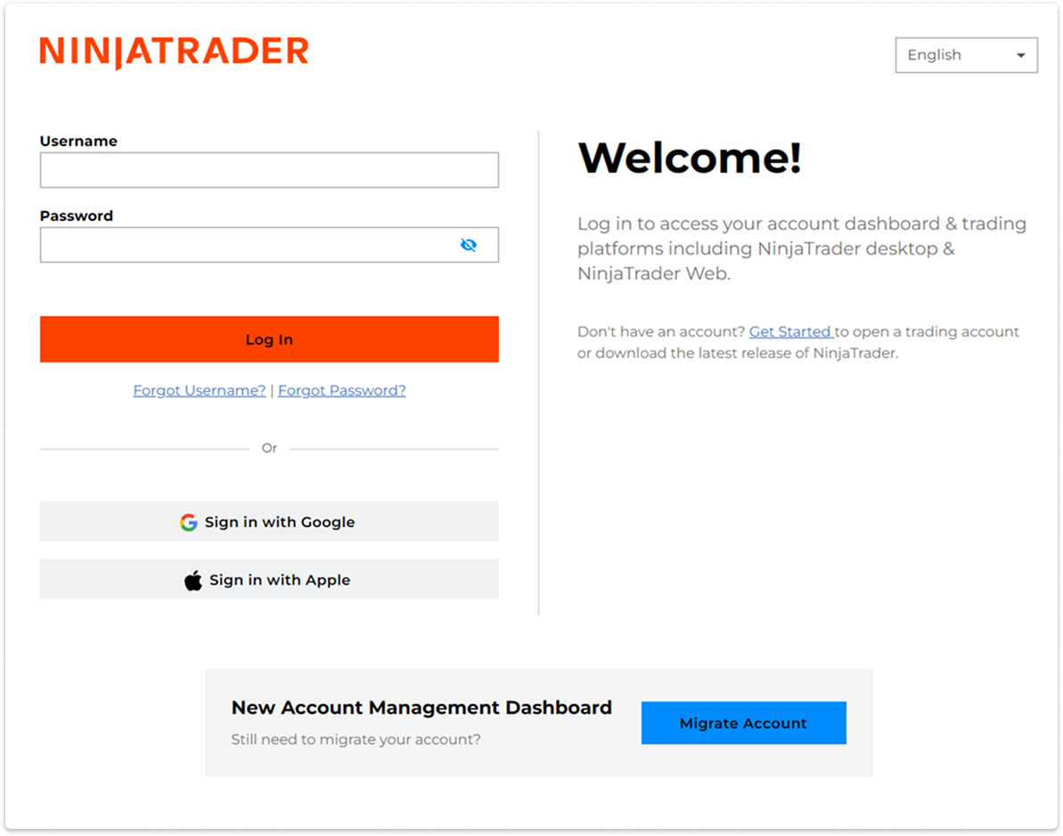Click the NinjaTrader logo
Screen dimensions: 1063x836
pos(175,53)
